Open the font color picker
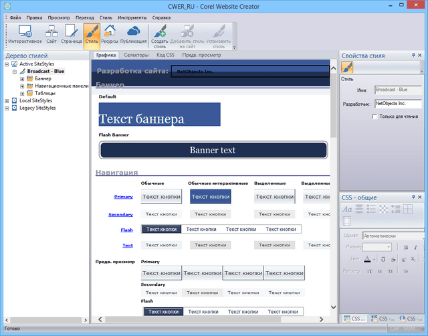The height and width of the screenshot is (336, 428). 368,259
